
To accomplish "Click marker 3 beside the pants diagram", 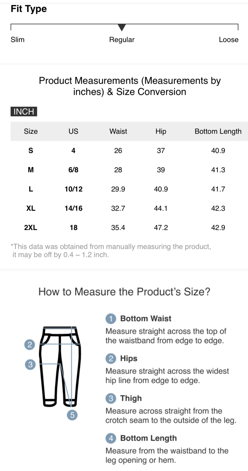I will pos(30,365).
